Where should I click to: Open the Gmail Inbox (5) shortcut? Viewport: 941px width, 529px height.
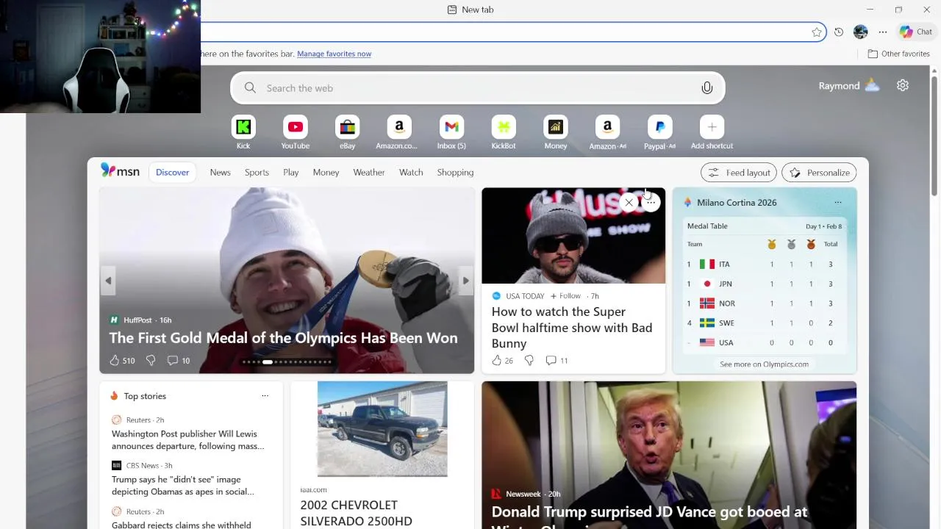click(x=451, y=132)
